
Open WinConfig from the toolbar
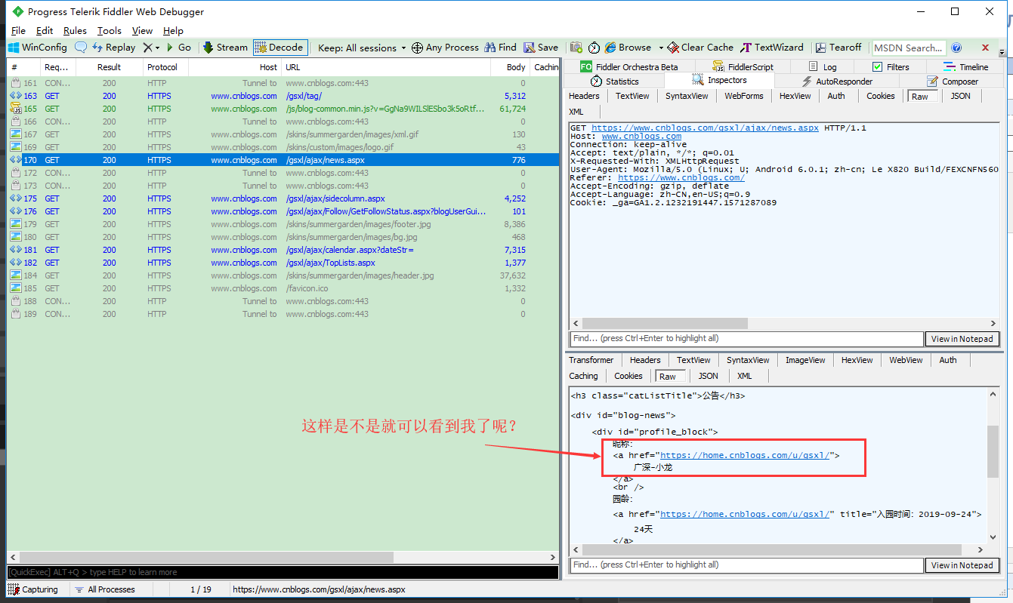[37, 48]
